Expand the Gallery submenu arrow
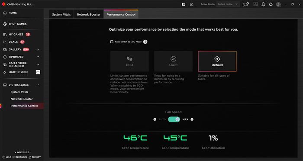This screenshot has width=303, height=161. click(38, 49)
